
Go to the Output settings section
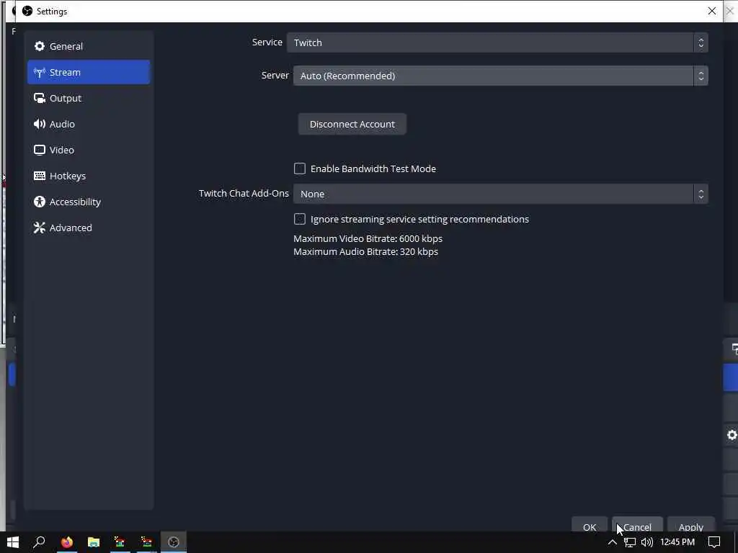89,98
